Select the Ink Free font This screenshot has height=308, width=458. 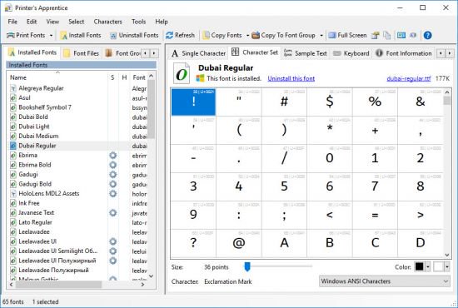tap(29, 203)
